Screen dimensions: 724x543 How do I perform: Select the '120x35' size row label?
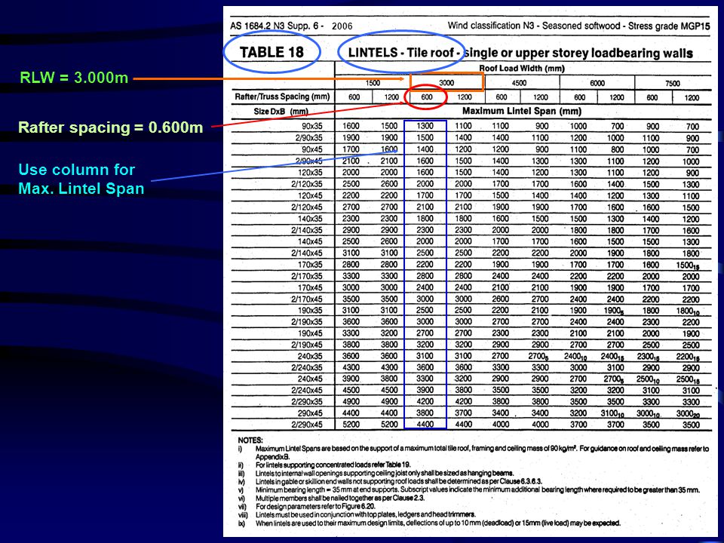point(310,172)
